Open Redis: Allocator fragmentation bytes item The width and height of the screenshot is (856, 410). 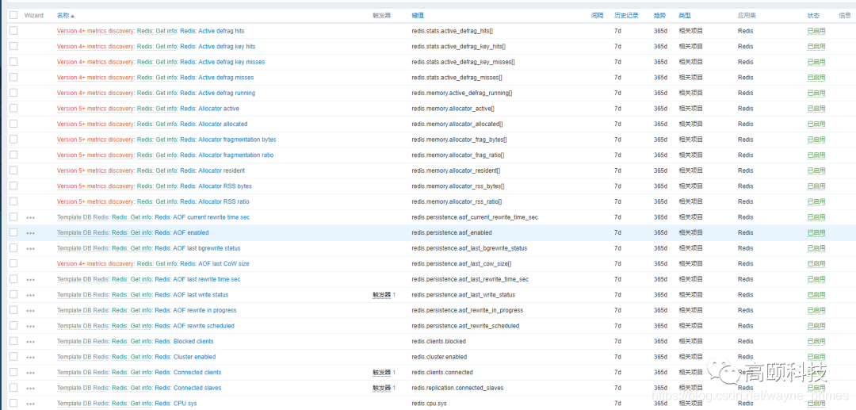coord(227,140)
